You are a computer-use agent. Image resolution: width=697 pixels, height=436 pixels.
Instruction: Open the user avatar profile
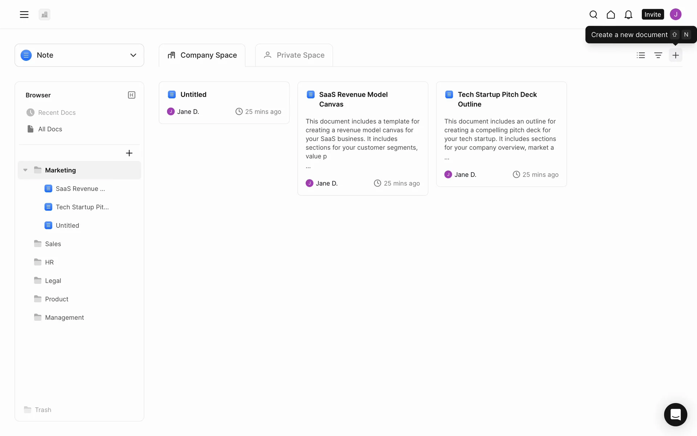675,15
